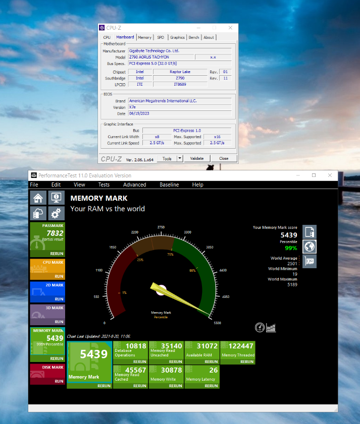
Task: Open the Tests menu
Action: 104,185
